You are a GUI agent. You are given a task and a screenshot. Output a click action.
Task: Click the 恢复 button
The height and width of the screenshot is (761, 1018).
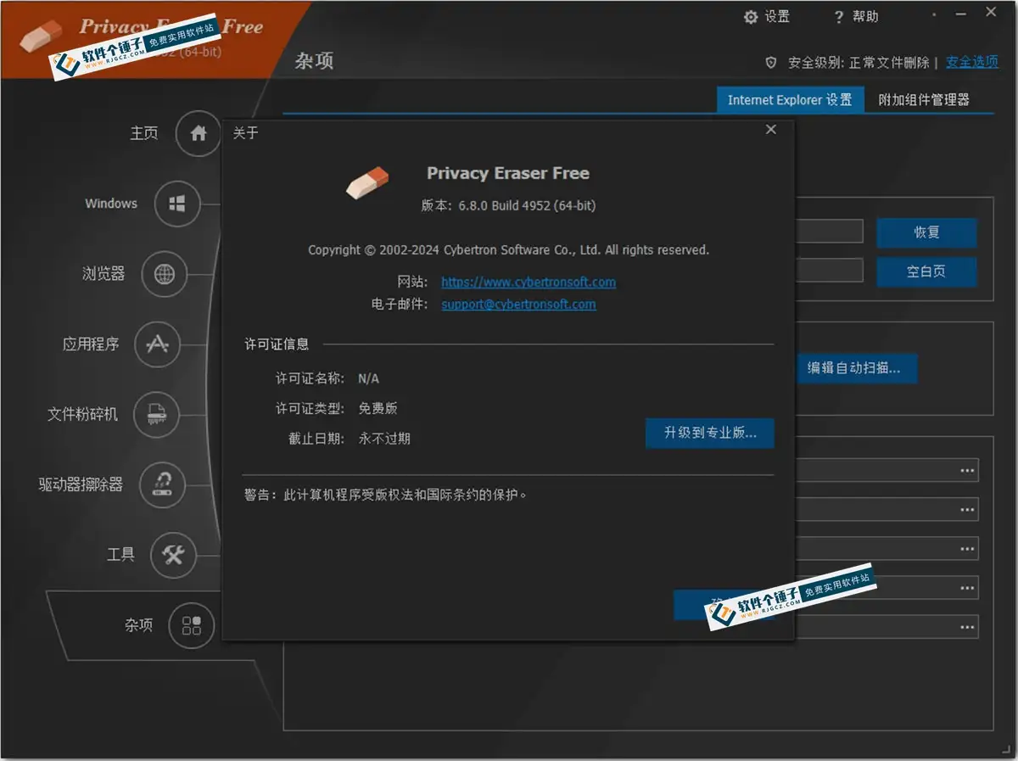[x=926, y=232]
